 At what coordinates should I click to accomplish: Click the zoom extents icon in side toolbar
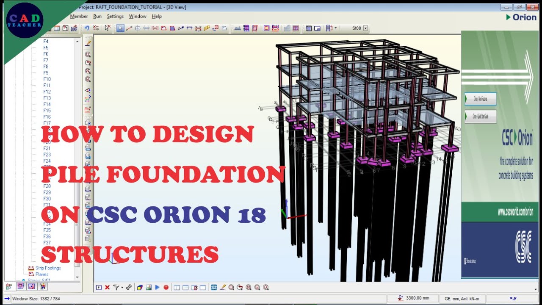(88, 71)
